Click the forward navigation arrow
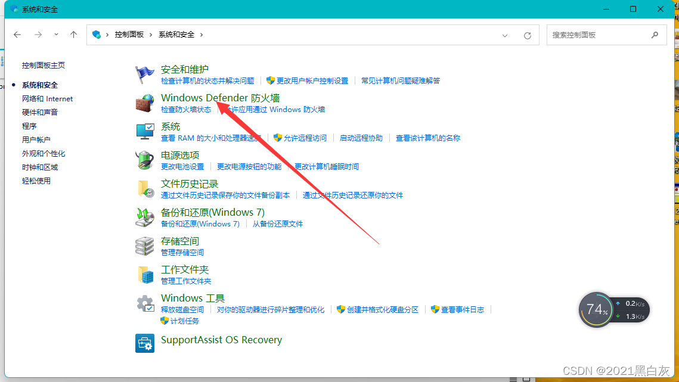679x382 pixels. point(38,35)
